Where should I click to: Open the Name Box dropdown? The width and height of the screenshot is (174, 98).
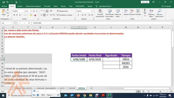click(x=12, y=23)
